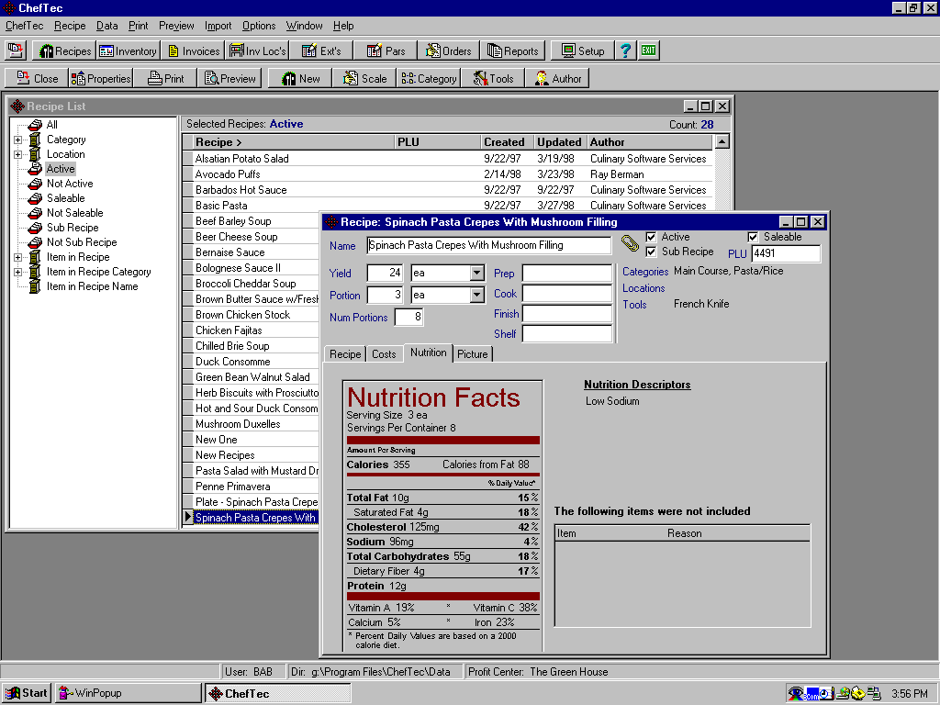Open the Inventory module icon

[128, 50]
